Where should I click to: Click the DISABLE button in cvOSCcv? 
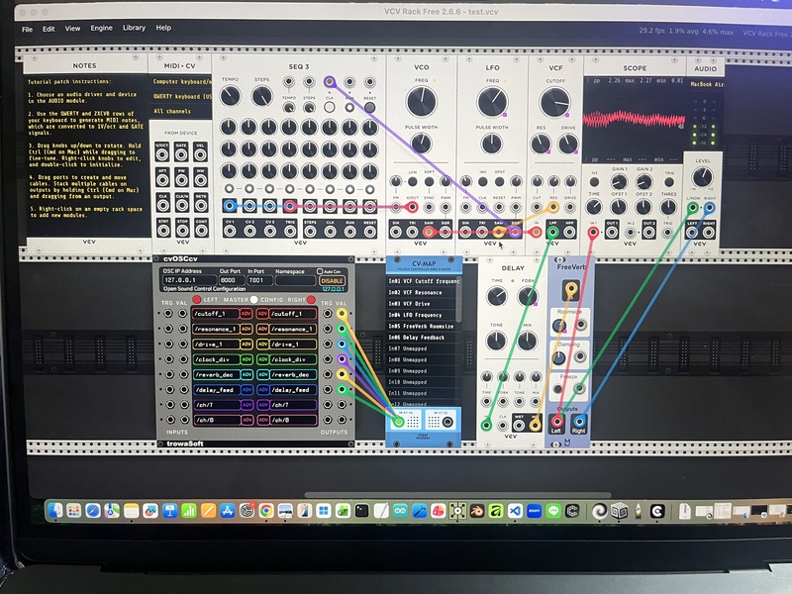(332, 280)
